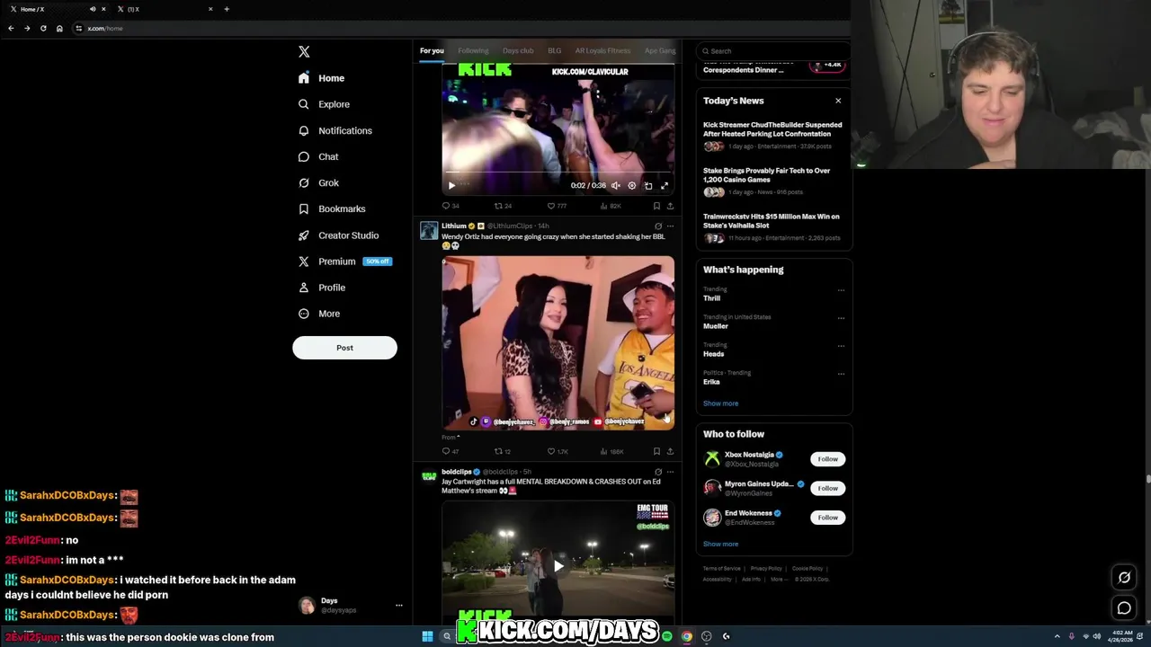Open options for Heads trending topic
The image size is (1151, 647).
tap(841, 346)
